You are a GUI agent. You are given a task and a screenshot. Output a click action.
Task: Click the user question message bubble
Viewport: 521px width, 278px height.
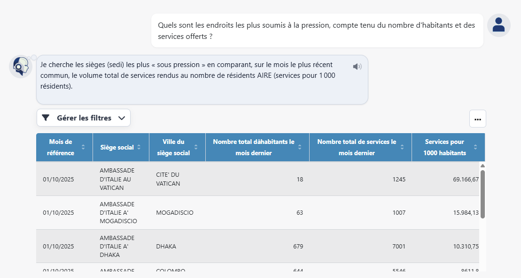click(317, 30)
